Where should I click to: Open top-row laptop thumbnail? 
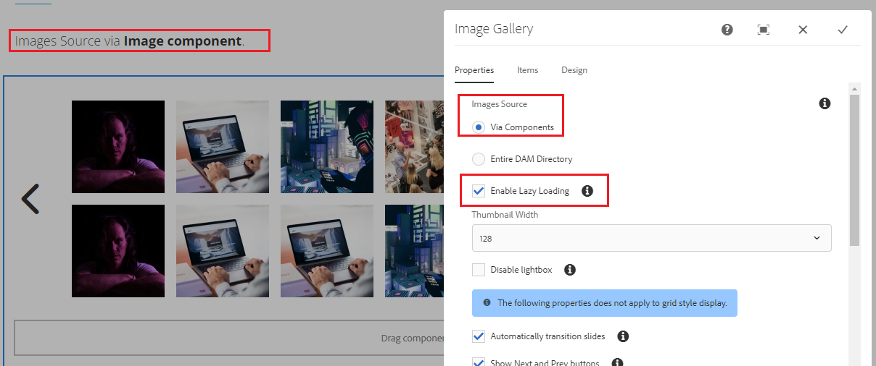[x=223, y=147]
